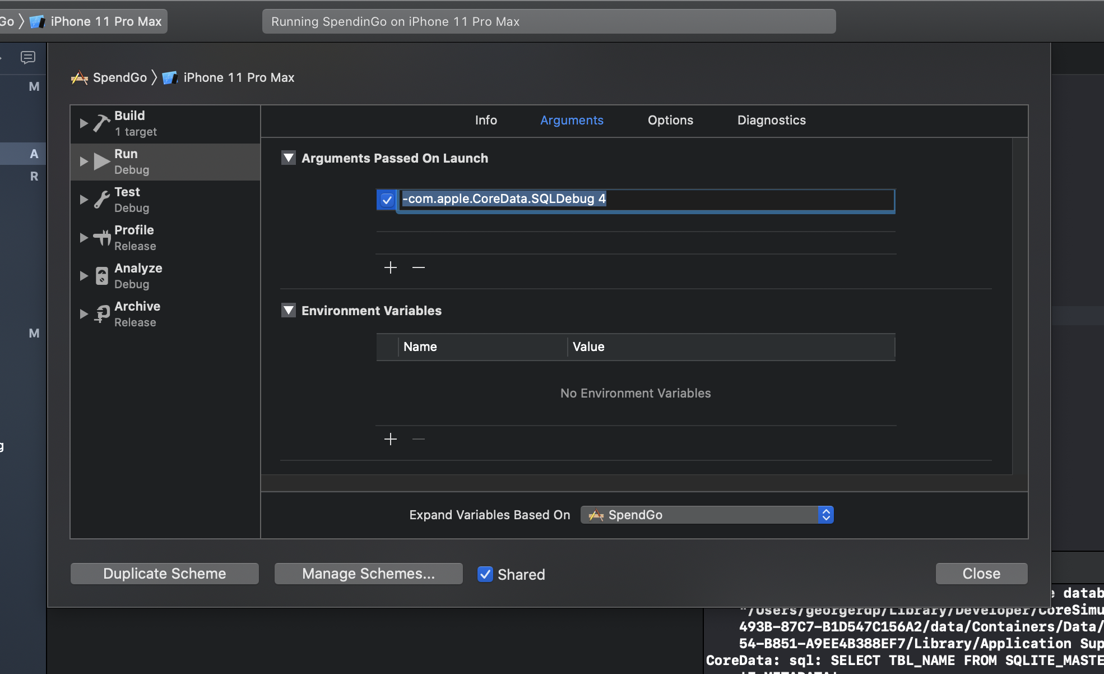The width and height of the screenshot is (1104, 674).
Task: Expand the Analyze action disclosure triangle
Action: 84,276
